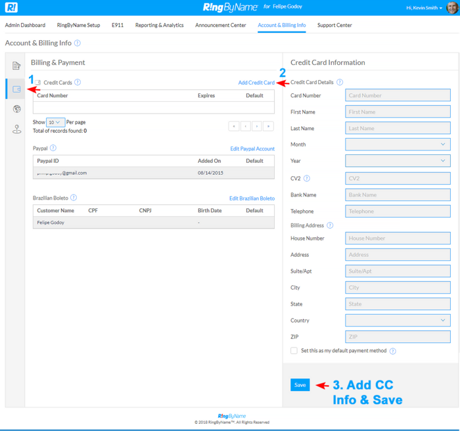Screen dimensions: 460x431
Task: Click the Card Number input field
Action: coord(398,95)
